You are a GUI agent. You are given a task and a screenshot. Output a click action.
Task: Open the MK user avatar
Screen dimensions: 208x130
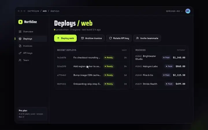(188, 11)
